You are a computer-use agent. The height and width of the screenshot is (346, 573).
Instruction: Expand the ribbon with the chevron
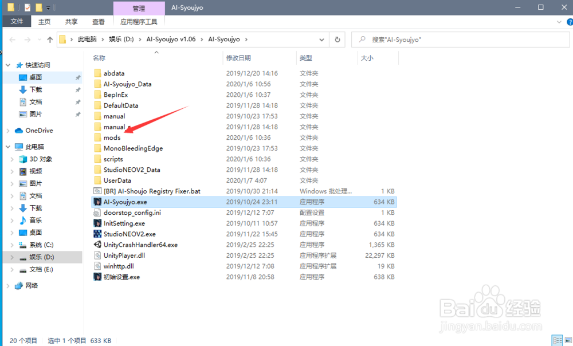559,22
